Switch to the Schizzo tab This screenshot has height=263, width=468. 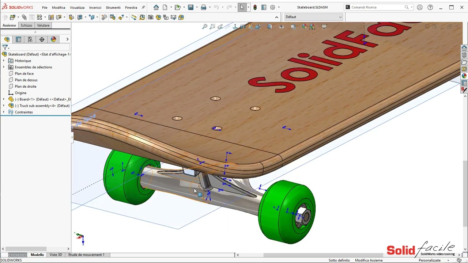26,25
